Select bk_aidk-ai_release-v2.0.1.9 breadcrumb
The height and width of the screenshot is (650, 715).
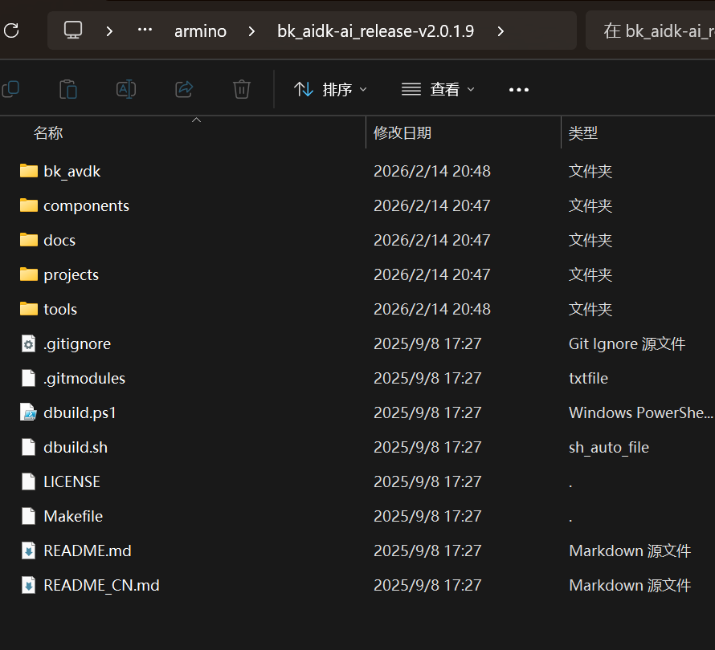coord(376,31)
